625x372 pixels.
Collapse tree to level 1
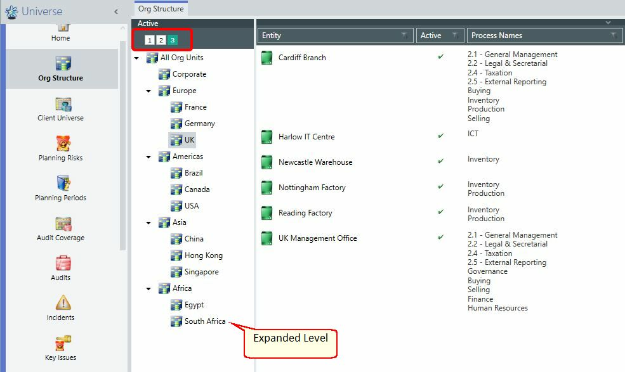150,40
